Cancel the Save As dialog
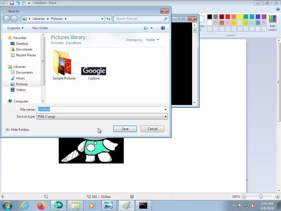 tap(152, 129)
